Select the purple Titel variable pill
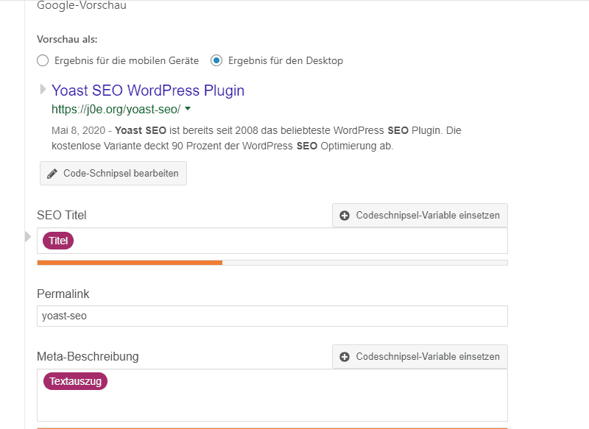Screen dimensions: 589x429 point(57,241)
